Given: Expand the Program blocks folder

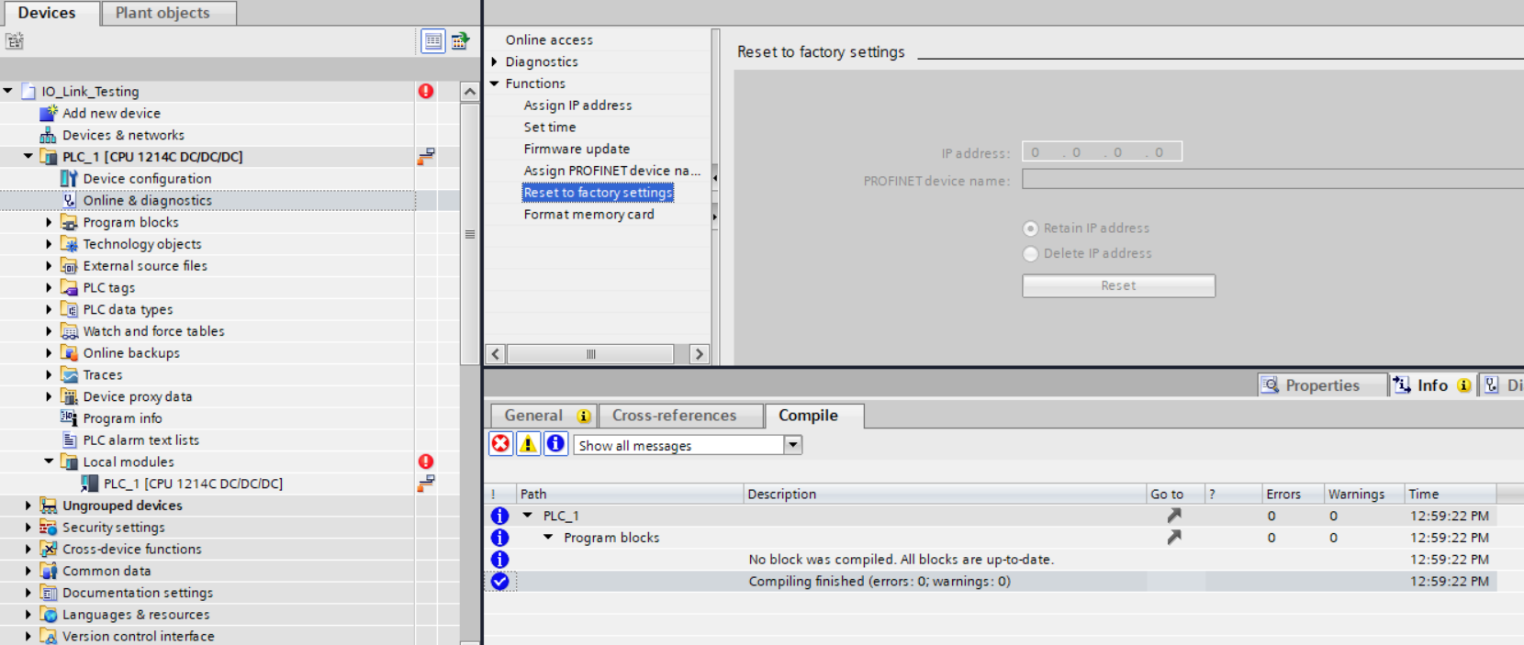Looking at the screenshot, I should click(49, 222).
